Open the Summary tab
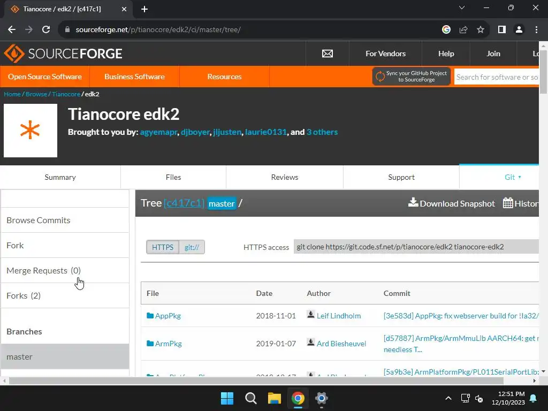 [60, 177]
